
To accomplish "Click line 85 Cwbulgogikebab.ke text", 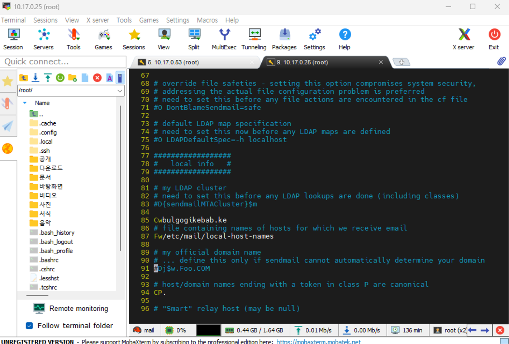I will coord(190,220).
